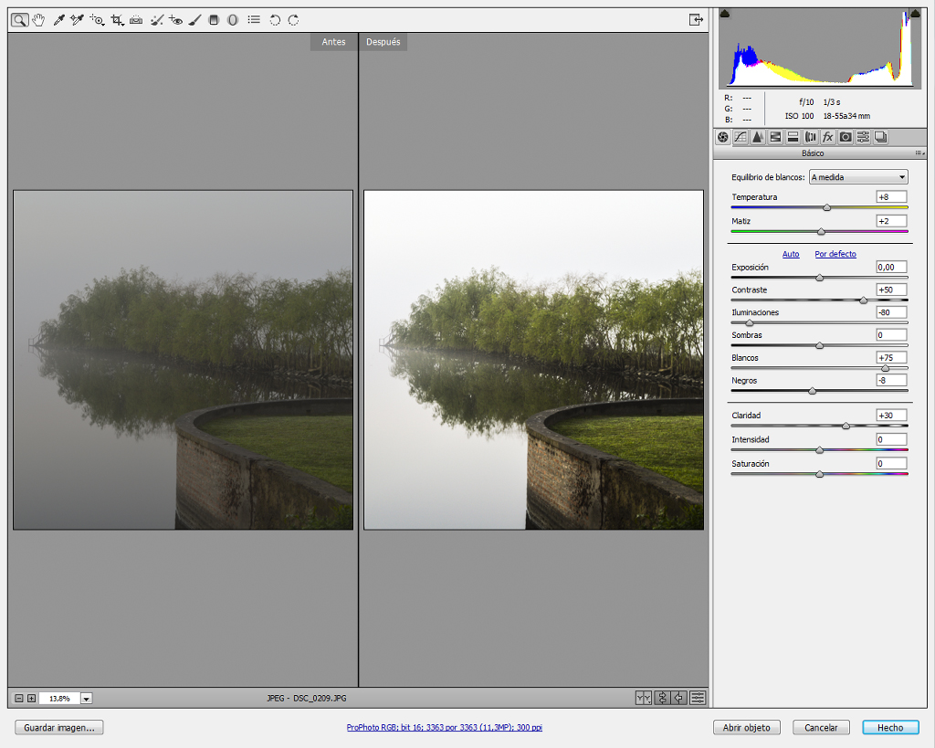Click the Guardar imagen... button
The image size is (935, 748).
point(59,728)
